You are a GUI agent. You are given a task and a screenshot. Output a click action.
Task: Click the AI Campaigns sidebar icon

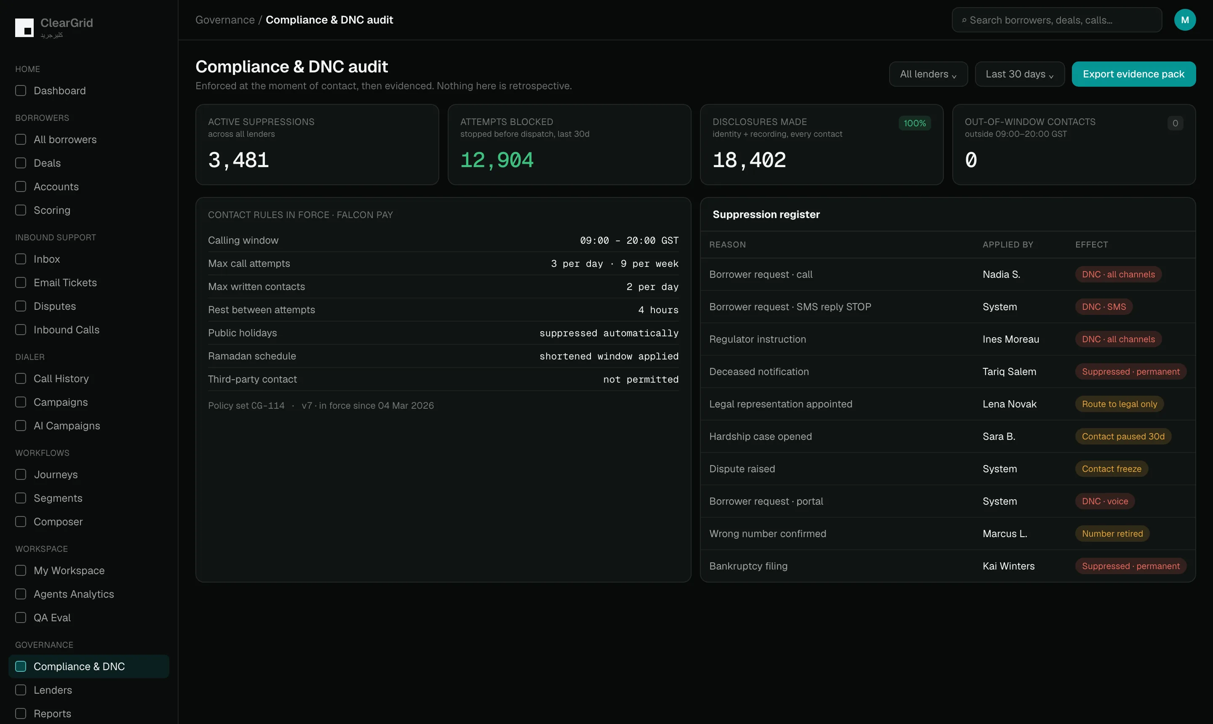point(21,426)
